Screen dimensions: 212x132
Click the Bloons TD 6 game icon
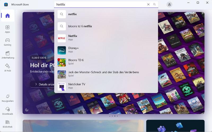(x=62, y=62)
